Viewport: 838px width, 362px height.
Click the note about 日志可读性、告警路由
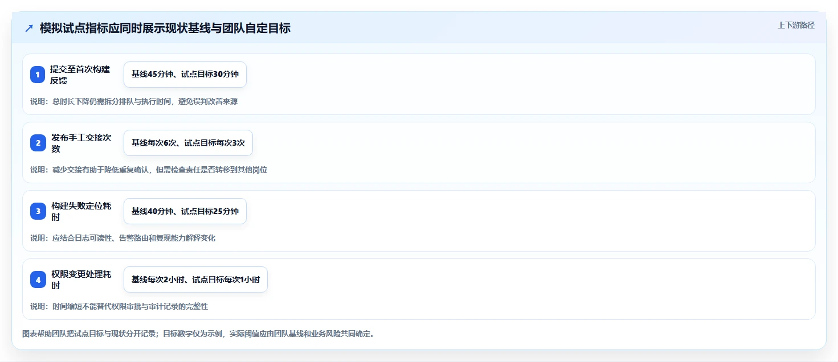[x=123, y=238]
